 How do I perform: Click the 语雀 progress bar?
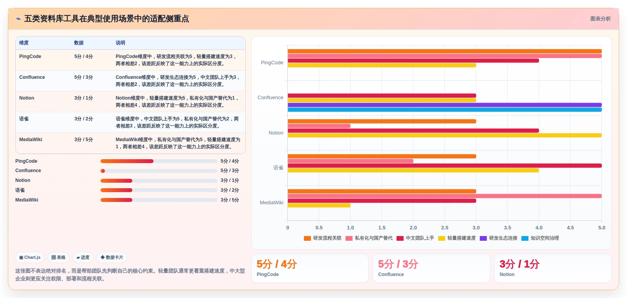click(159, 190)
